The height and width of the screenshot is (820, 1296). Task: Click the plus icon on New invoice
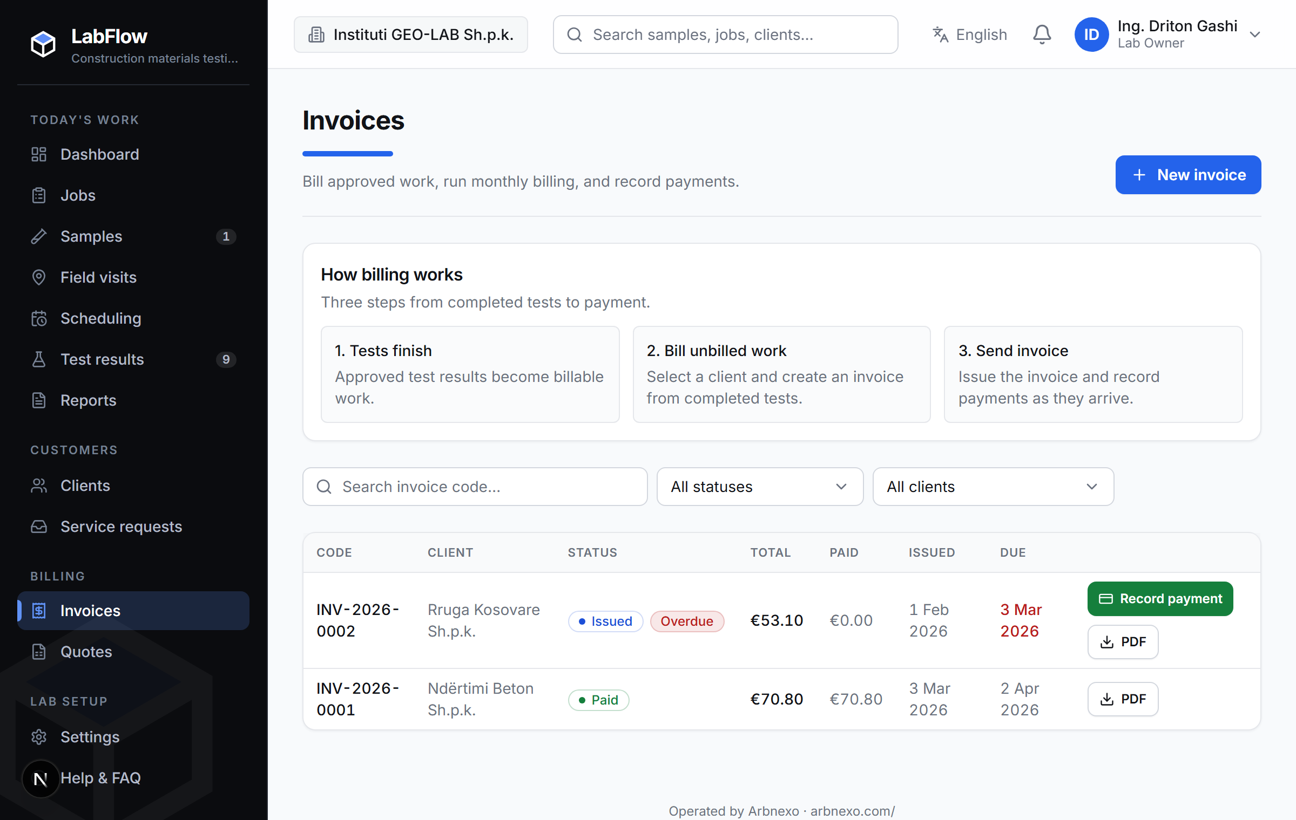tap(1139, 175)
